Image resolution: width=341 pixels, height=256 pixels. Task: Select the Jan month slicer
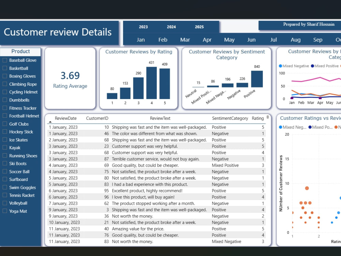(x=141, y=40)
